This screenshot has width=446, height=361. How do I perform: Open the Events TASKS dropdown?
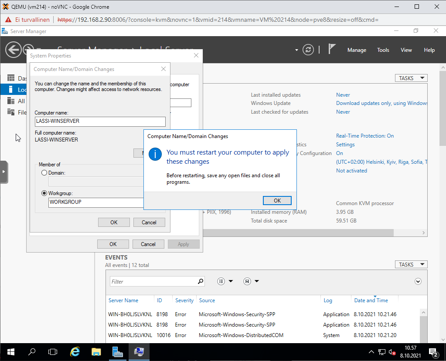coord(411,264)
